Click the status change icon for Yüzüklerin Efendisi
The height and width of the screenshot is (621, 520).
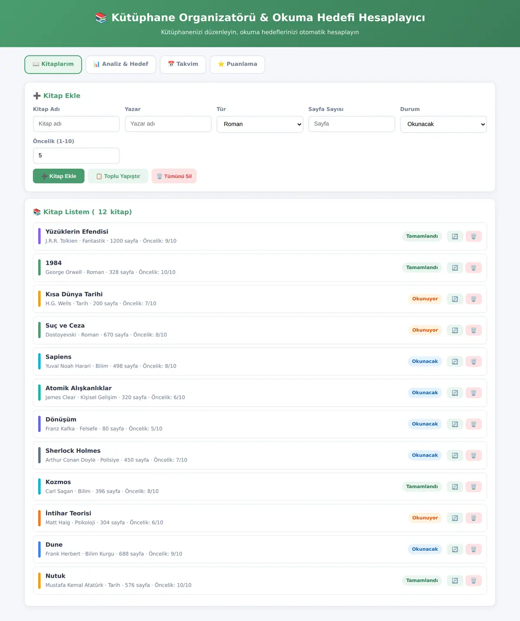455,236
